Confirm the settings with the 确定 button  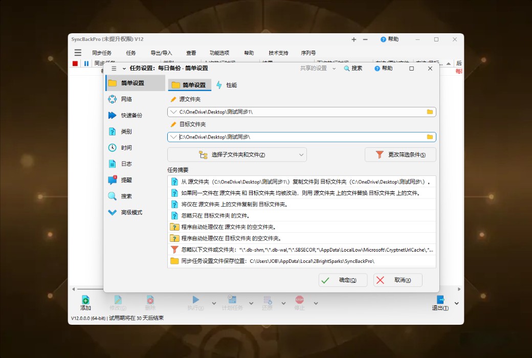(x=343, y=280)
